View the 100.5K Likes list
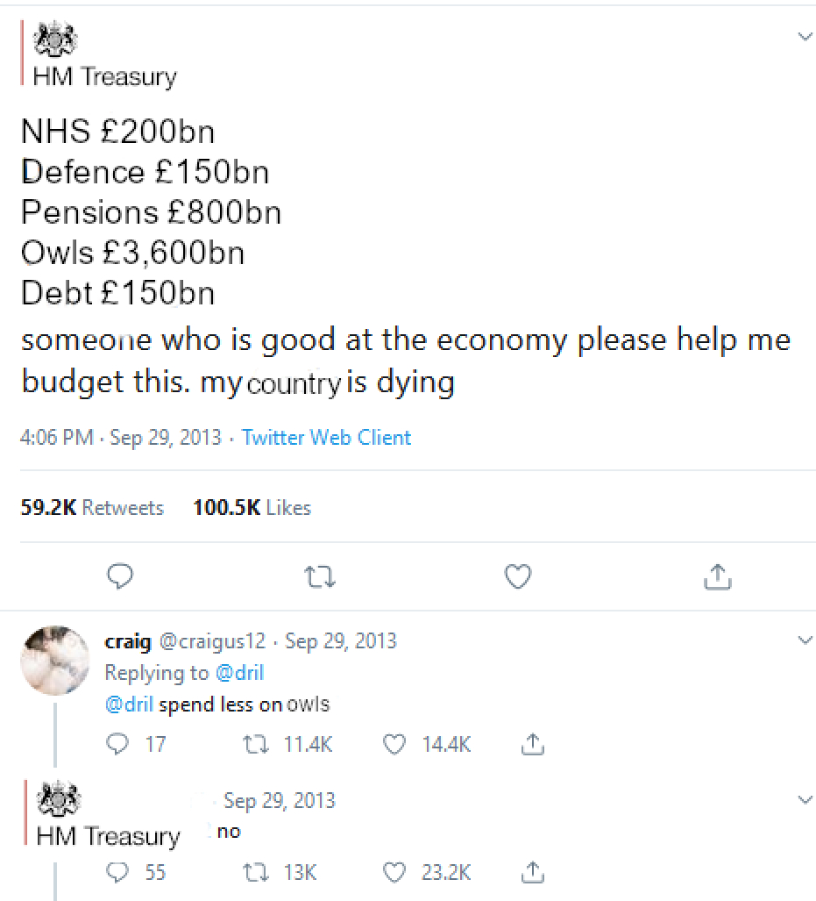816x901 pixels. 252,508
